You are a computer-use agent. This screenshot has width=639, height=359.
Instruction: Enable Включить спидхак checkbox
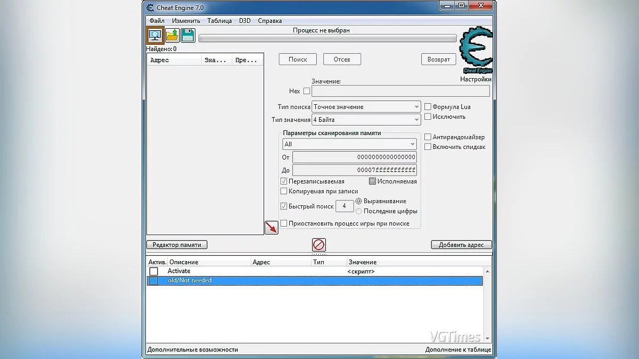(428, 147)
